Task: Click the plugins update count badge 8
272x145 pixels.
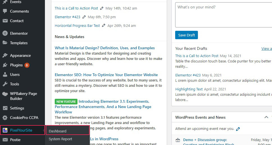Action: click(27, 65)
